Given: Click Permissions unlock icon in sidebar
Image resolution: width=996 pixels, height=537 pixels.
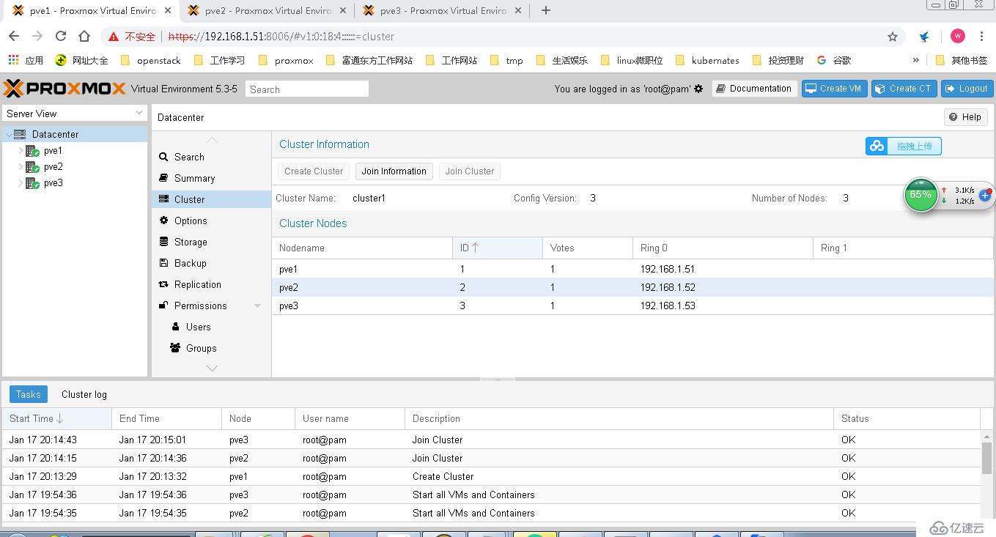Looking at the screenshot, I should [163, 305].
